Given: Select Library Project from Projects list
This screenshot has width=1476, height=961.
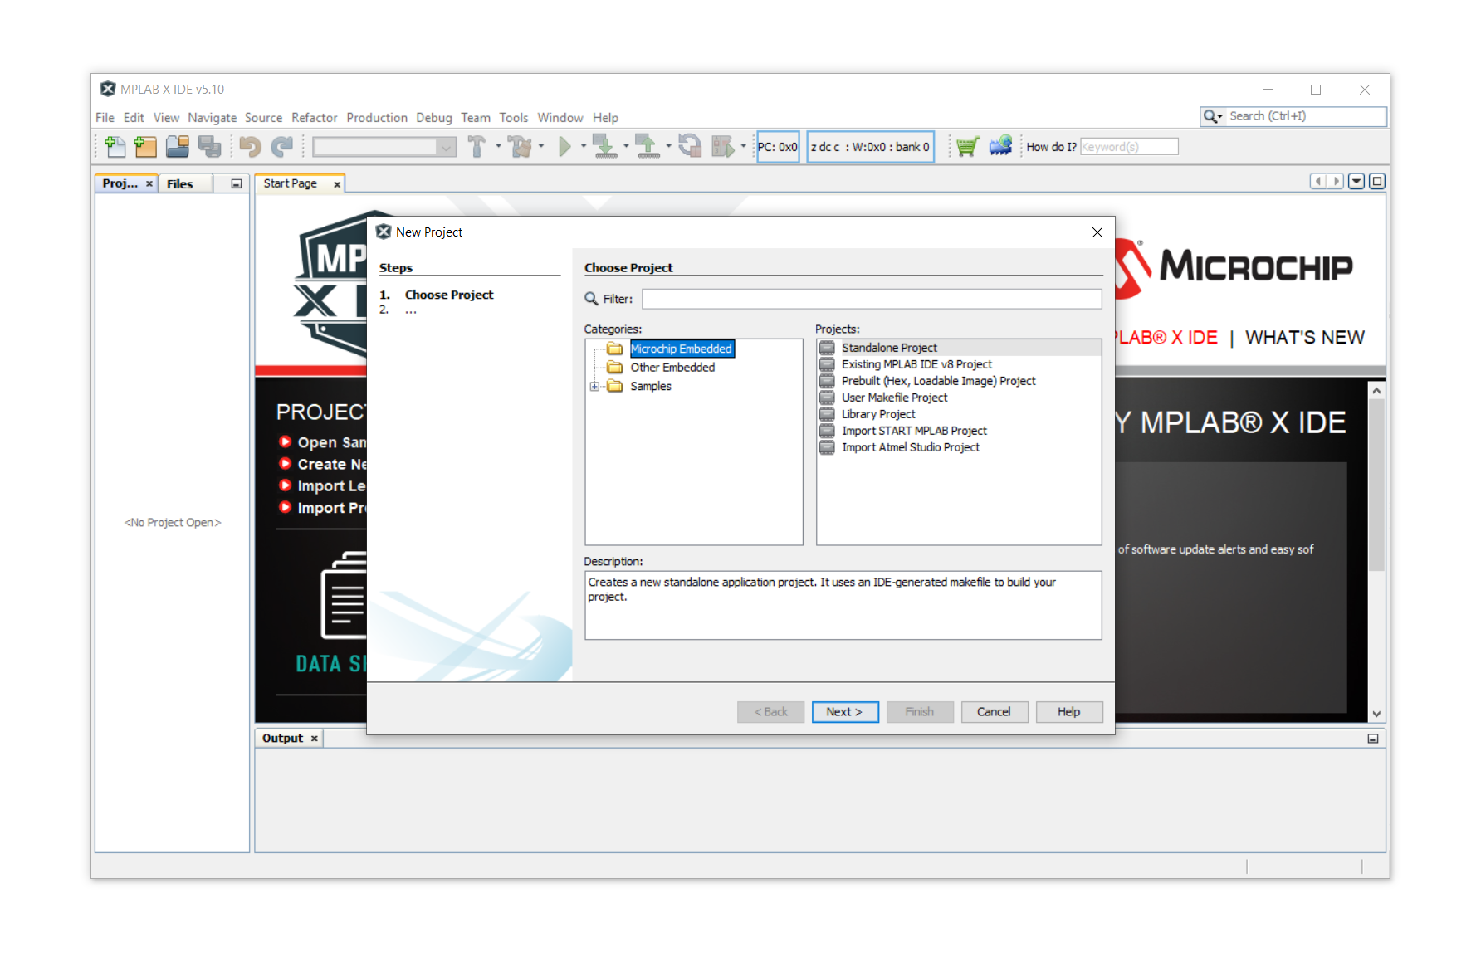Looking at the screenshot, I should pos(877,414).
